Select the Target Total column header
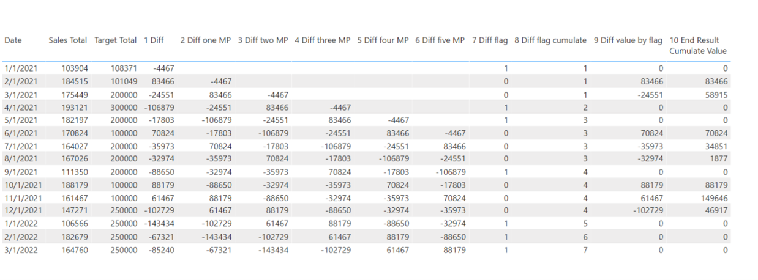Viewport: 758px width, 280px height. [x=116, y=40]
